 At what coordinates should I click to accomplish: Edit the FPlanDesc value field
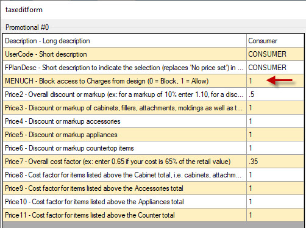[275, 68]
